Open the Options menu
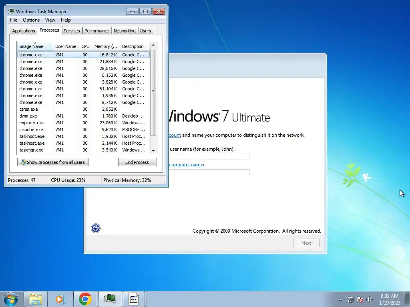The width and height of the screenshot is (410, 307). click(31, 20)
